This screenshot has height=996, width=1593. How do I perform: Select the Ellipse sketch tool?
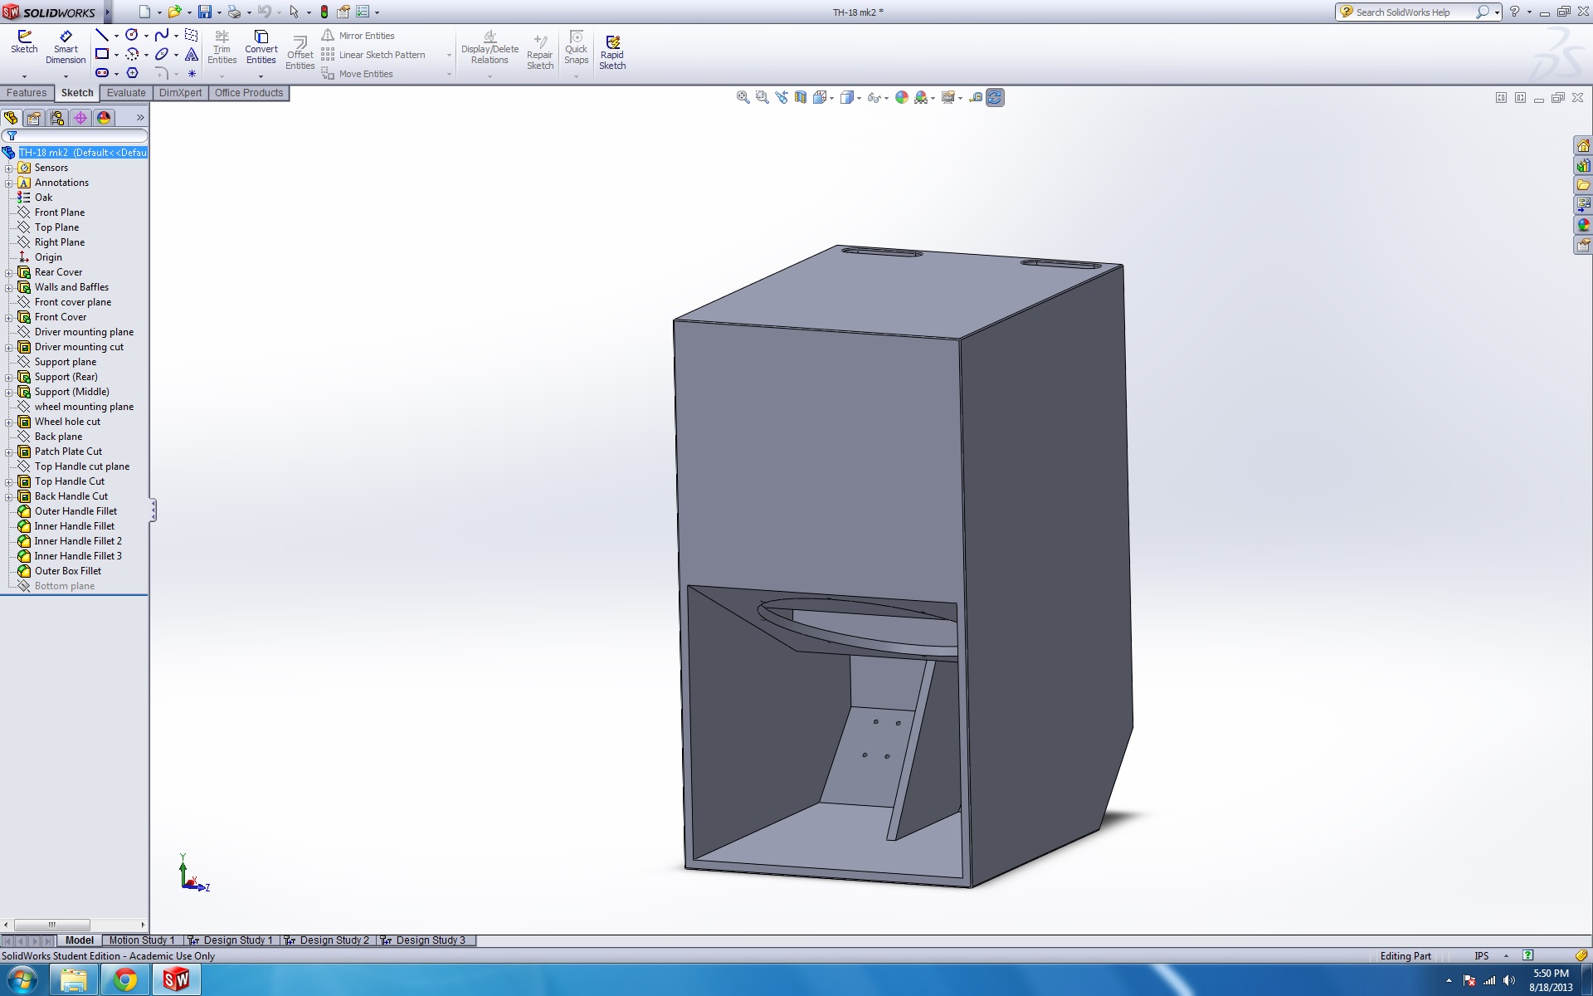click(x=162, y=54)
